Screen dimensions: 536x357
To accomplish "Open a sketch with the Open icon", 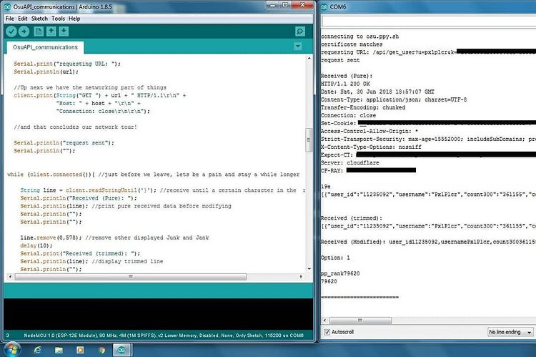I will (51, 31).
